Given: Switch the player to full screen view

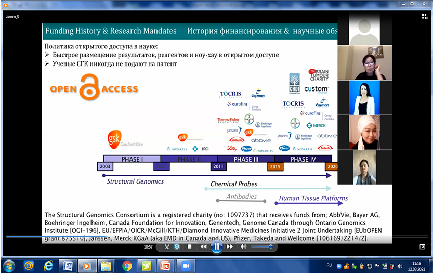Looking at the screenshot, I should (422, 247).
